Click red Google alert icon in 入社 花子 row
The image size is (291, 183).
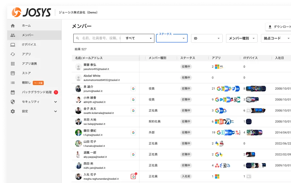(134, 176)
